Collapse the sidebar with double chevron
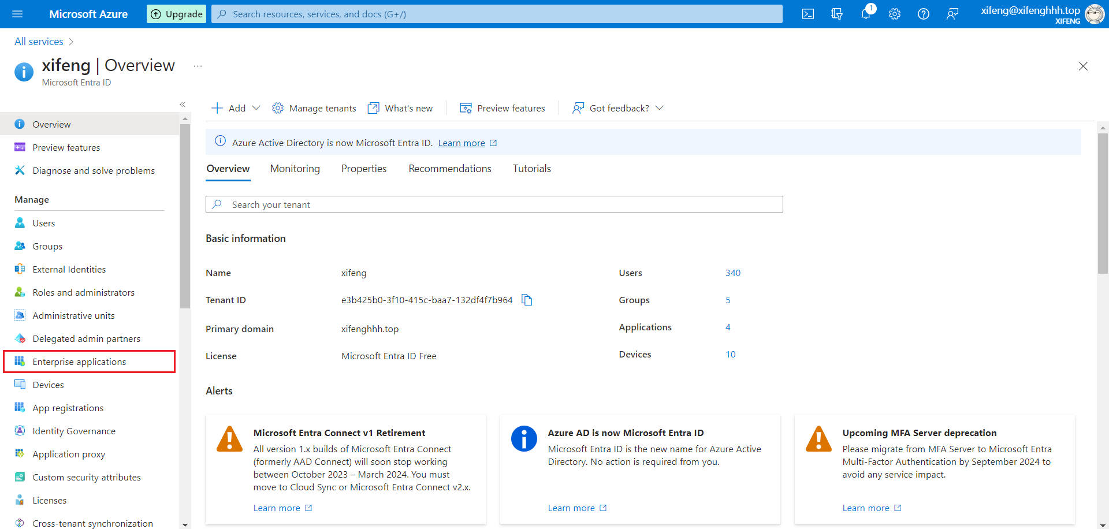 pos(183,105)
